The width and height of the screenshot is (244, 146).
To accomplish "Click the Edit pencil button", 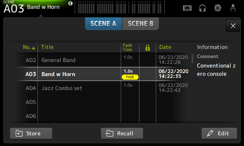I will coord(219,134).
